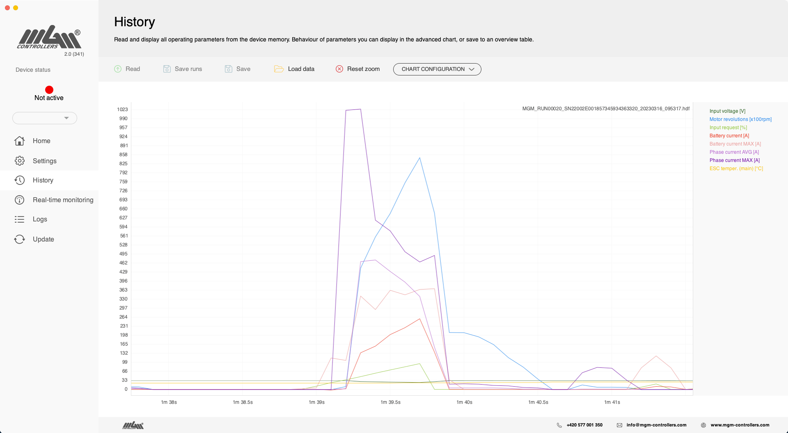Image resolution: width=788 pixels, height=433 pixels.
Task: Click the History page heading
Action: coord(135,22)
